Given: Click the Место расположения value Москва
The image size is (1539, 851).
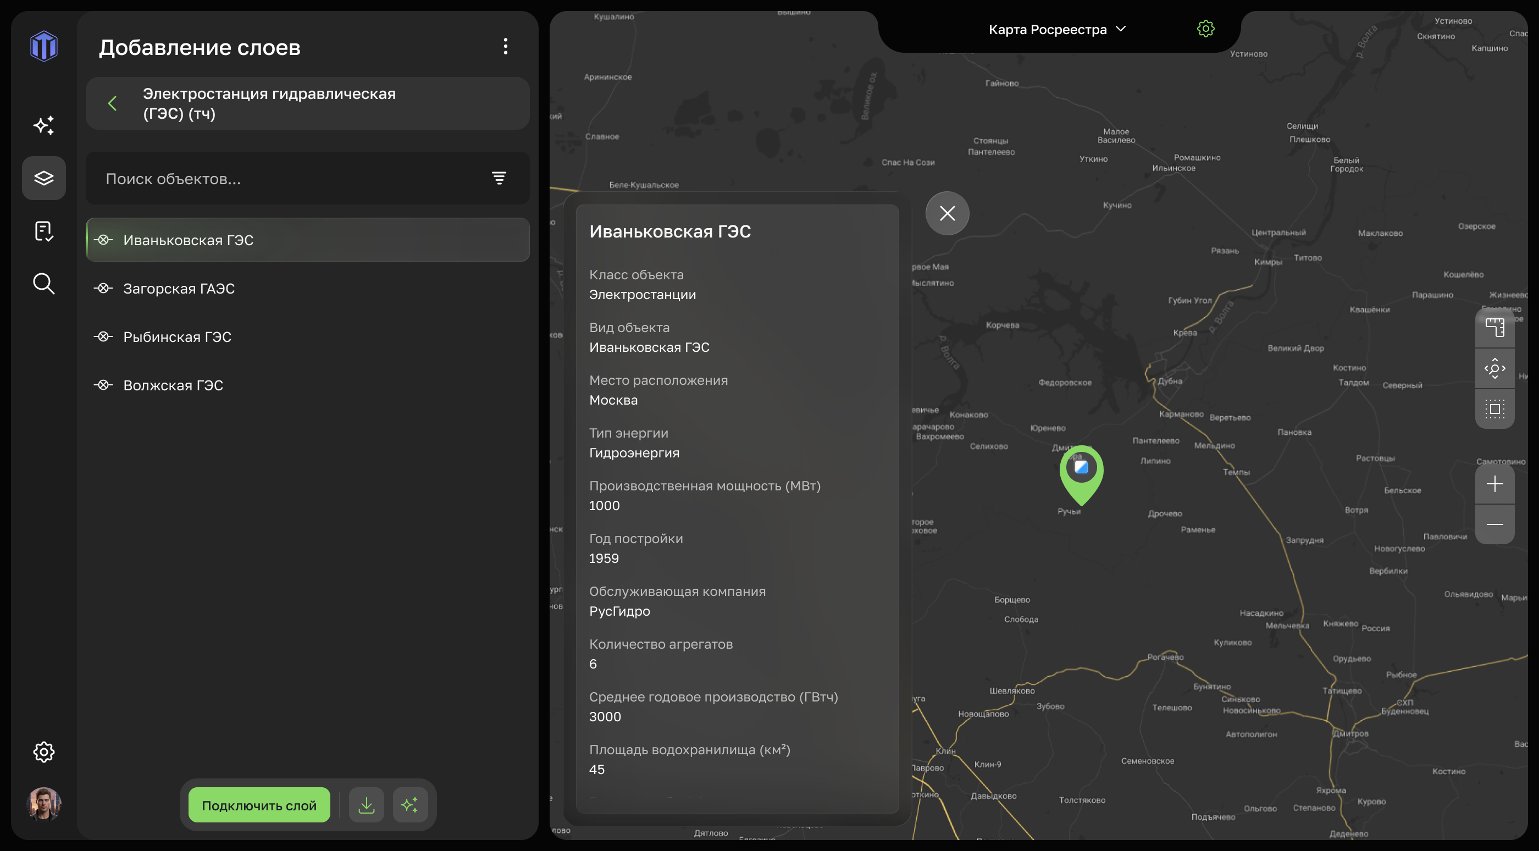Looking at the screenshot, I should point(613,400).
